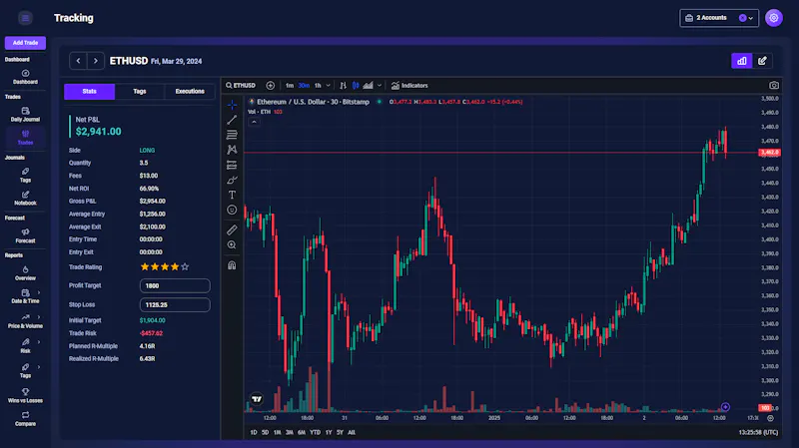
Task: Select the trend line tool
Action: click(232, 120)
